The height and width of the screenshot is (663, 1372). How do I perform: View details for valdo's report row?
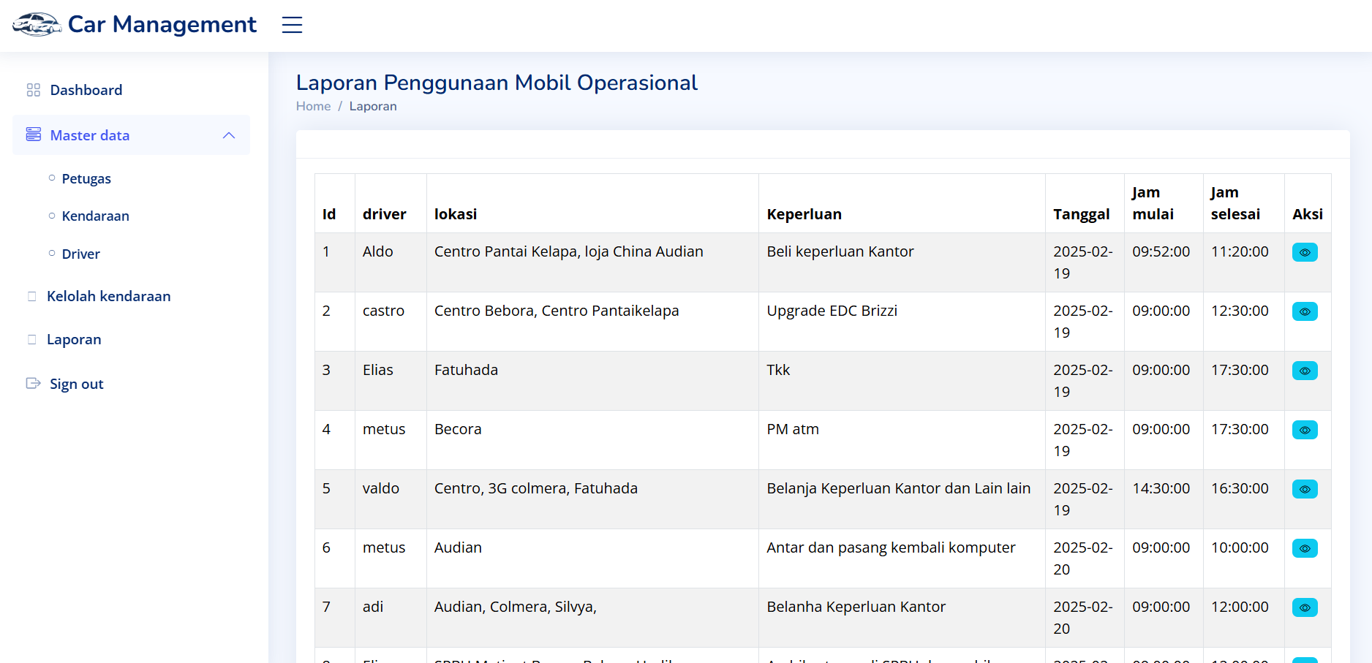coord(1305,489)
